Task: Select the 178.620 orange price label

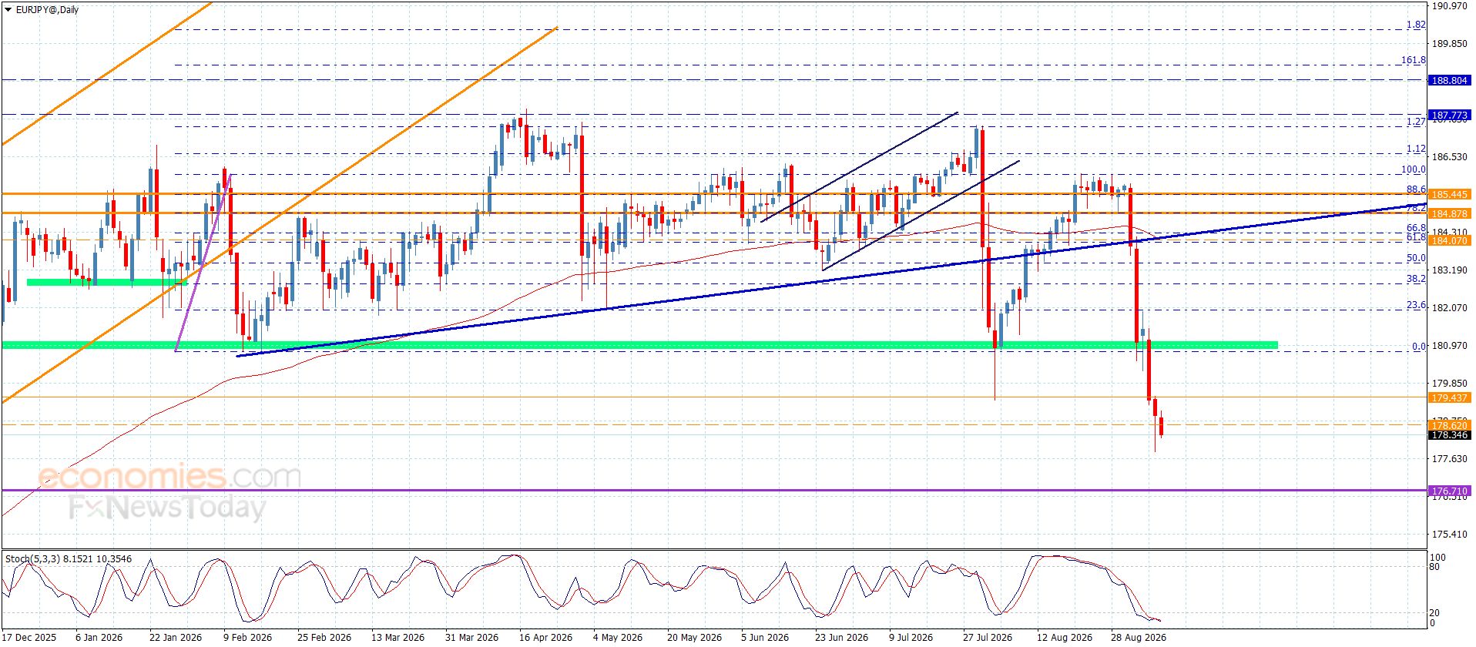Action: click(x=1449, y=425)
